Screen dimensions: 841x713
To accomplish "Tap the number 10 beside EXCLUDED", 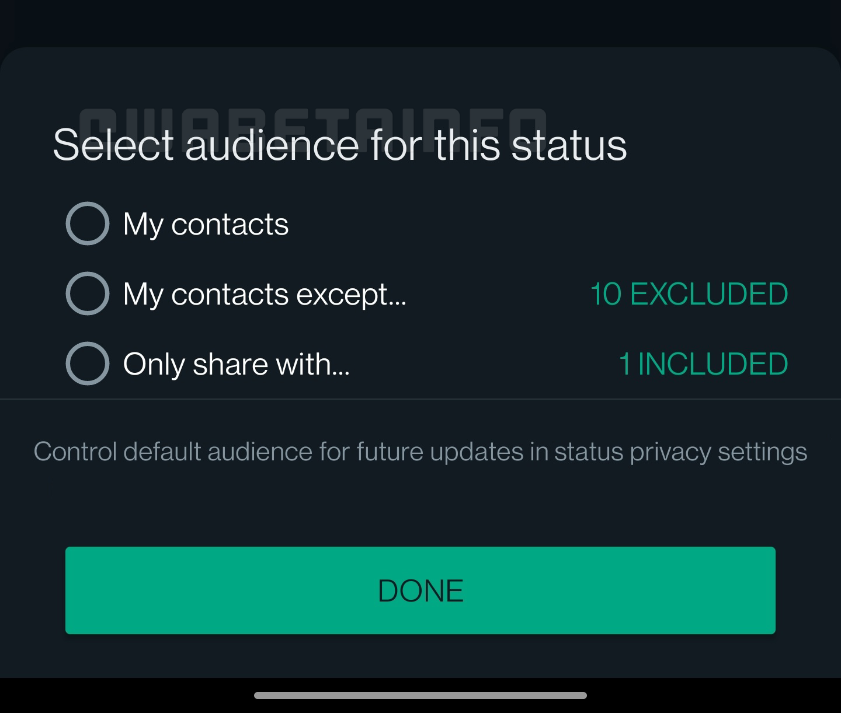I will tap(606, 294).
